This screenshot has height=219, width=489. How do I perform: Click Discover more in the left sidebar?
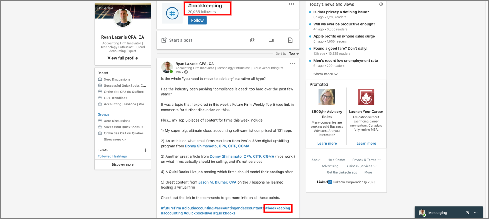[123, 165]
